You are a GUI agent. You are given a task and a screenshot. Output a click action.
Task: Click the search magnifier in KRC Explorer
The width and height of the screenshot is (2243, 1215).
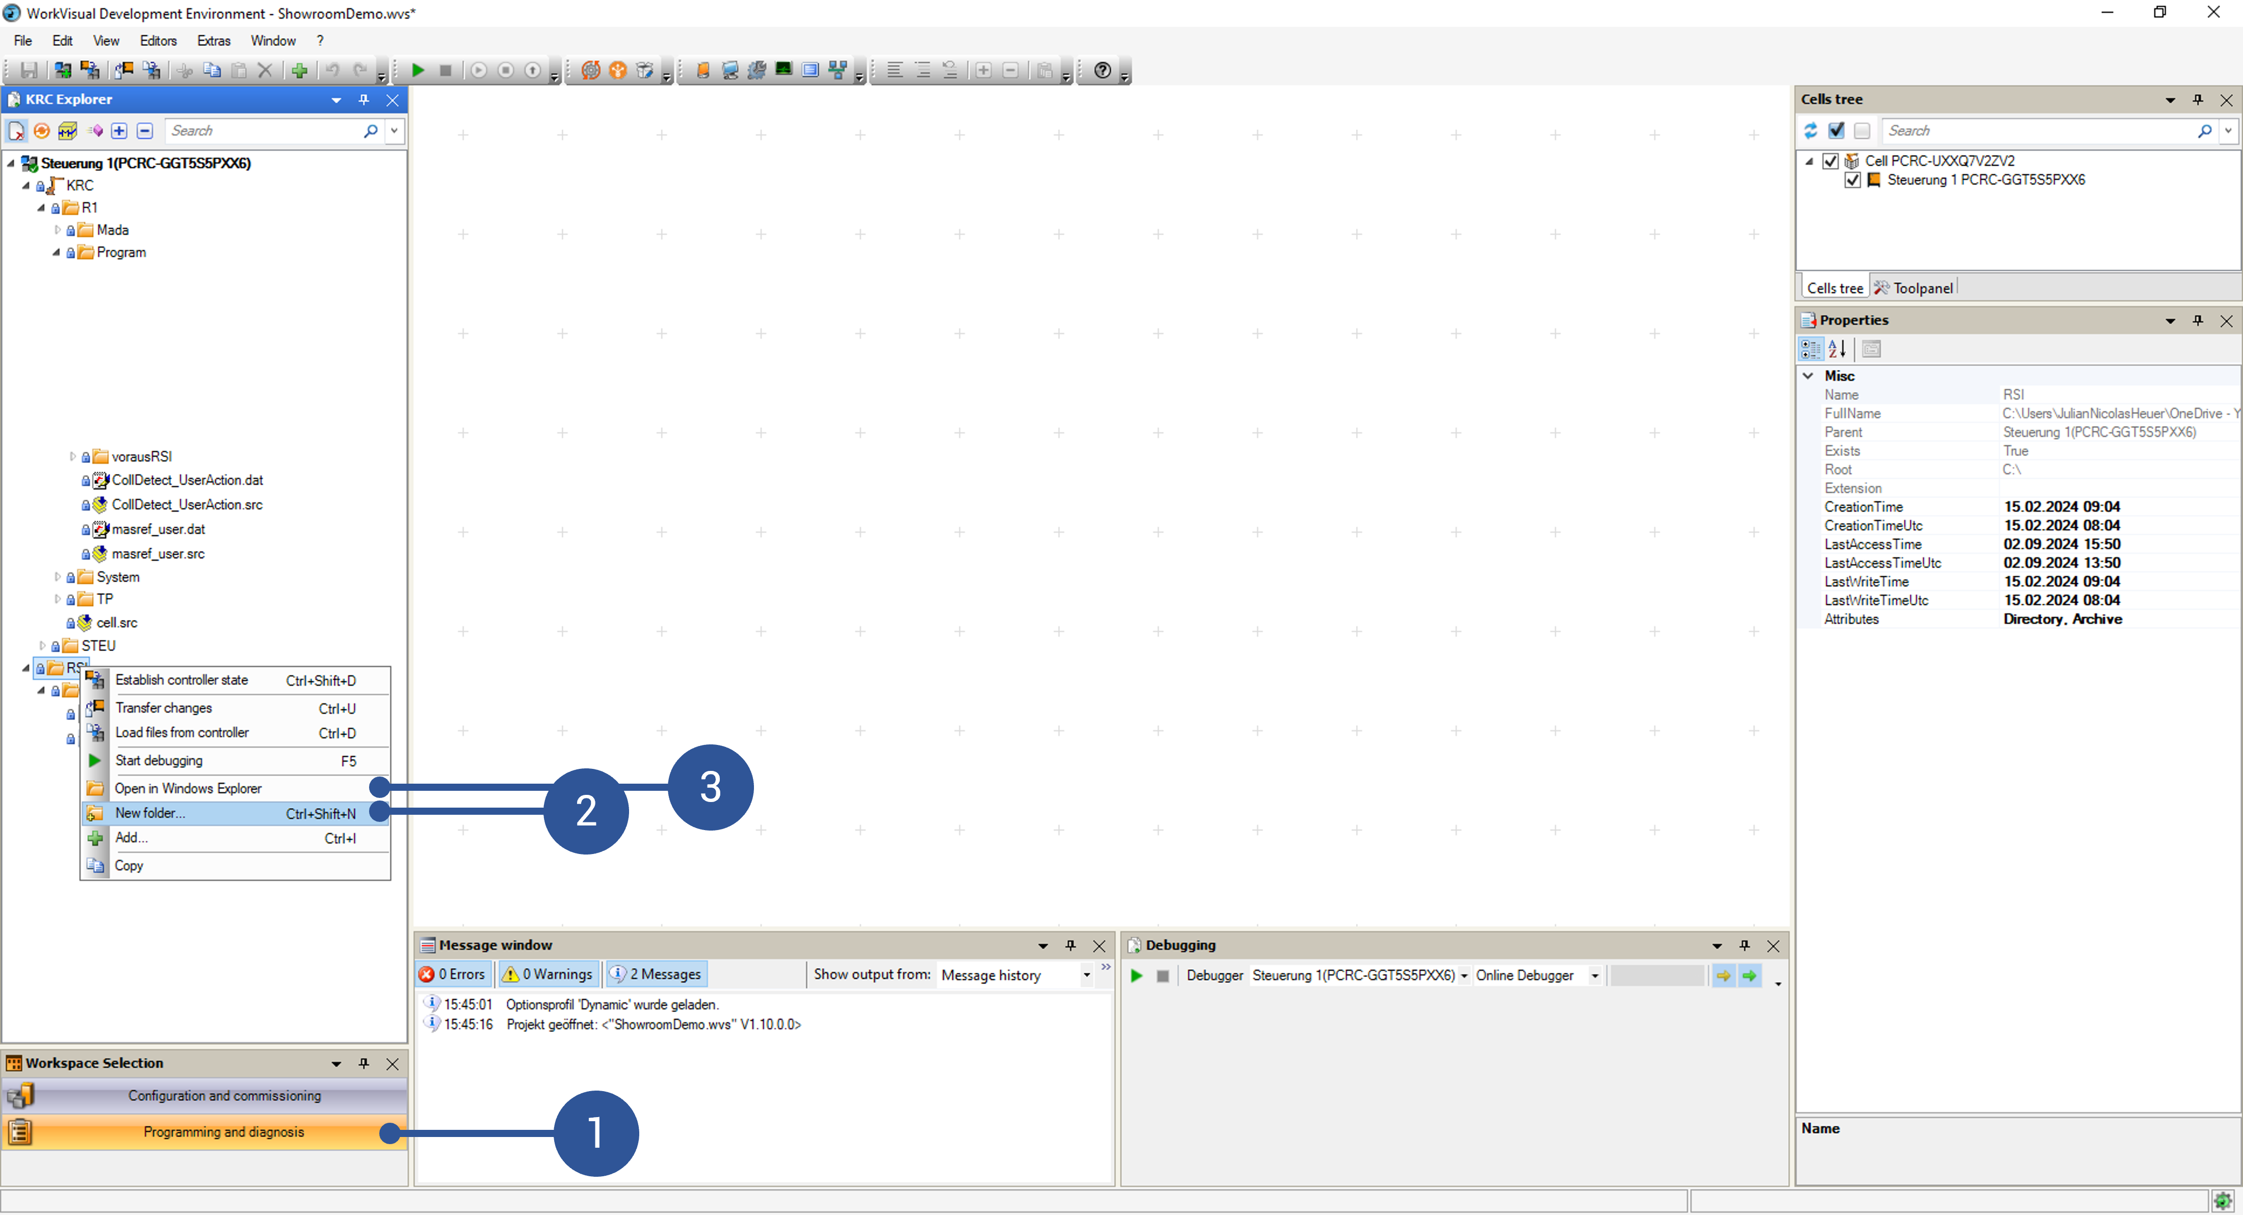(371, 131)
